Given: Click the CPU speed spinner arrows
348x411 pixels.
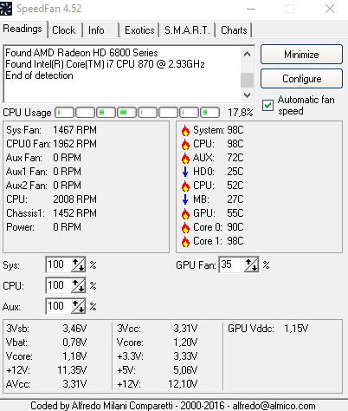Looking at the screenshot, I should coord(78,285).
